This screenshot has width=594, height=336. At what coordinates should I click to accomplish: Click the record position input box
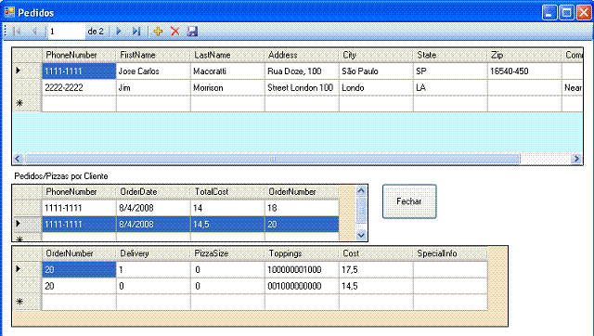pos(66,32)
